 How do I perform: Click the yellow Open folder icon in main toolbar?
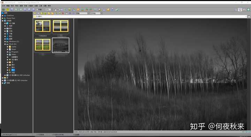coord(8,10)
